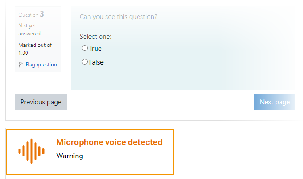
Task: Open the Flag question link
Action: 41,65
